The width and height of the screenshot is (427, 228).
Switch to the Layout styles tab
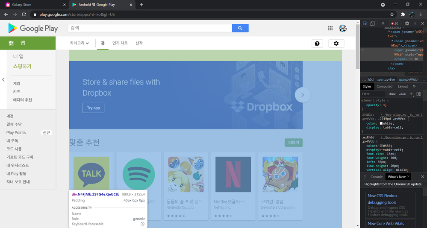(x=403, y=86)
